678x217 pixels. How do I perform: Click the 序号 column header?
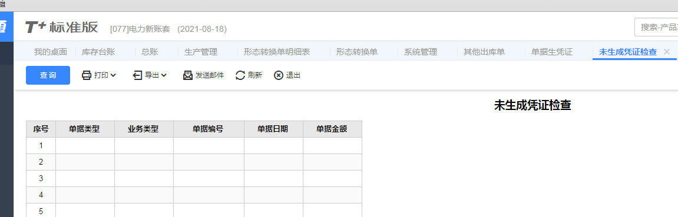tap(41, 129)
